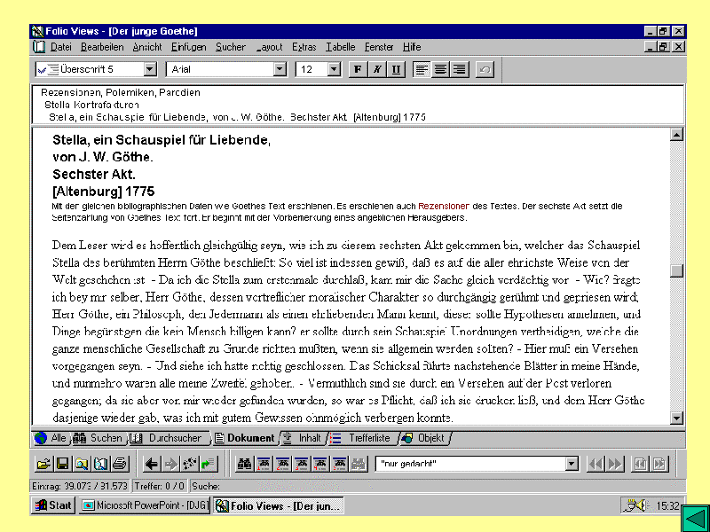
Task: Click the Start button on taskbar
Action: tap(53, 505)
